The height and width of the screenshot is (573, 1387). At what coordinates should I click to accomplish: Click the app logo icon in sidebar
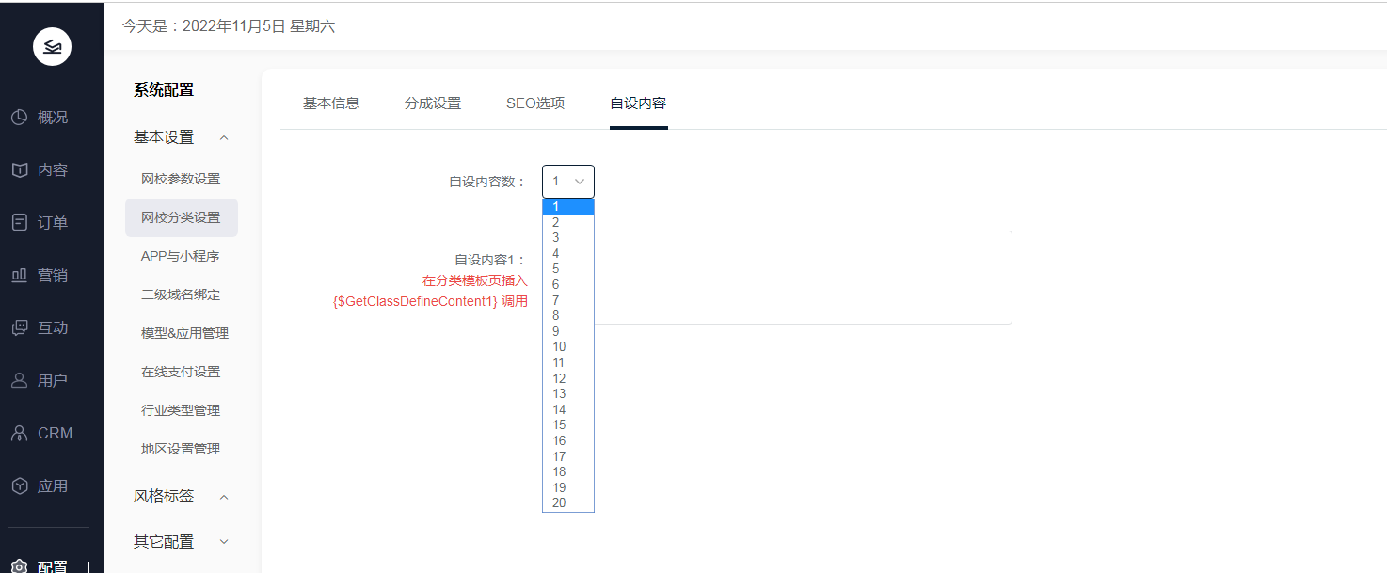52,47
